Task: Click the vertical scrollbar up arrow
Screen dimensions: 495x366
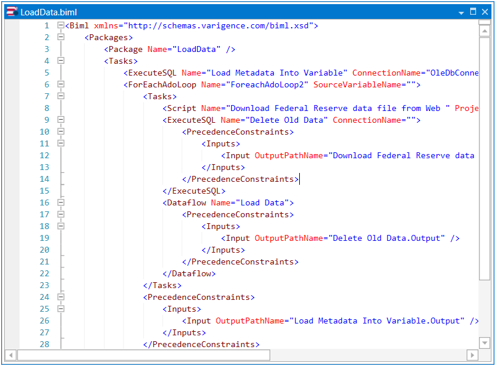Action: coord(484,31)
